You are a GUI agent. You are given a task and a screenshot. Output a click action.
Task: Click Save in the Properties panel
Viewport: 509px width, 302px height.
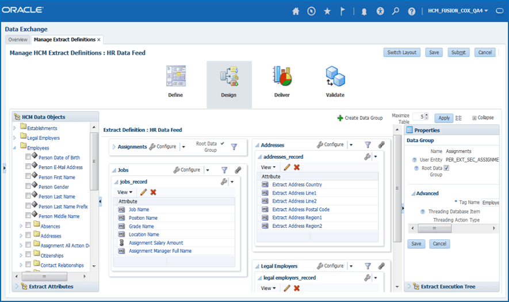tap(416, 244)
